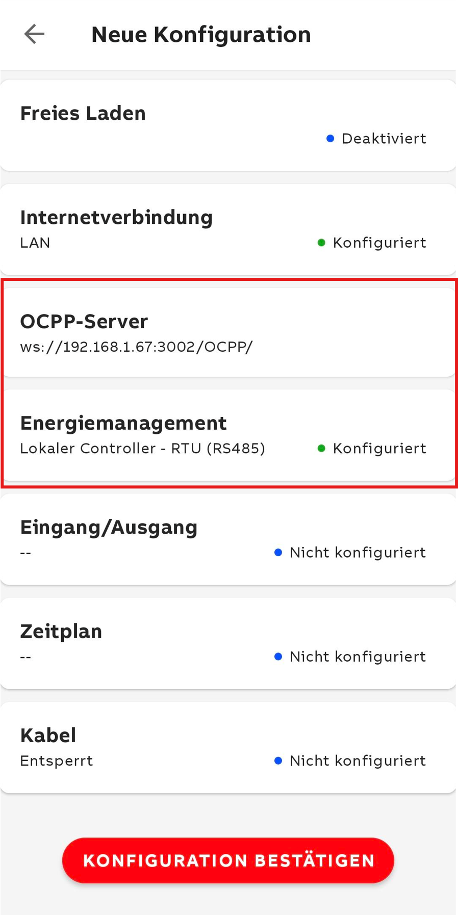Open the Freies Laden setting
458x915 pixels.
pos(83,113)
